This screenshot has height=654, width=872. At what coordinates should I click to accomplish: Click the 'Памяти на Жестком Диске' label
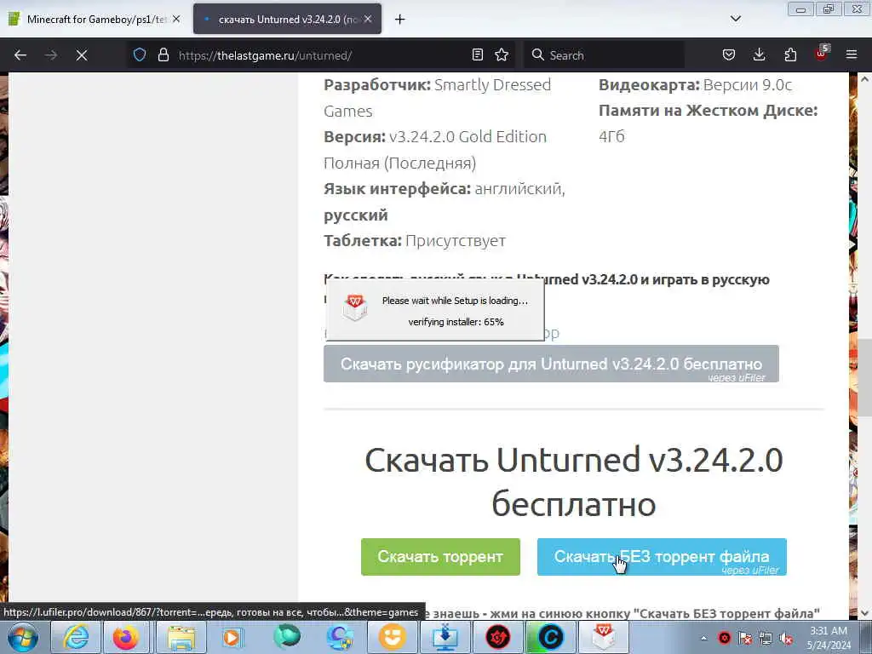(708, 111)
